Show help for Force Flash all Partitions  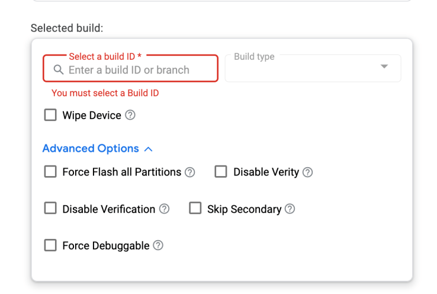coord(189,172)
